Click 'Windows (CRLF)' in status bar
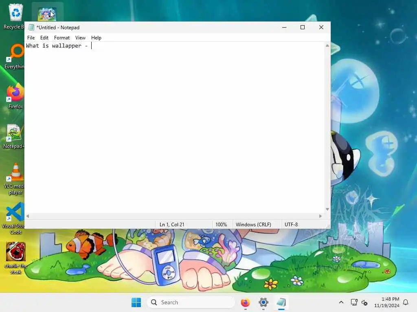 click(253, 224)
